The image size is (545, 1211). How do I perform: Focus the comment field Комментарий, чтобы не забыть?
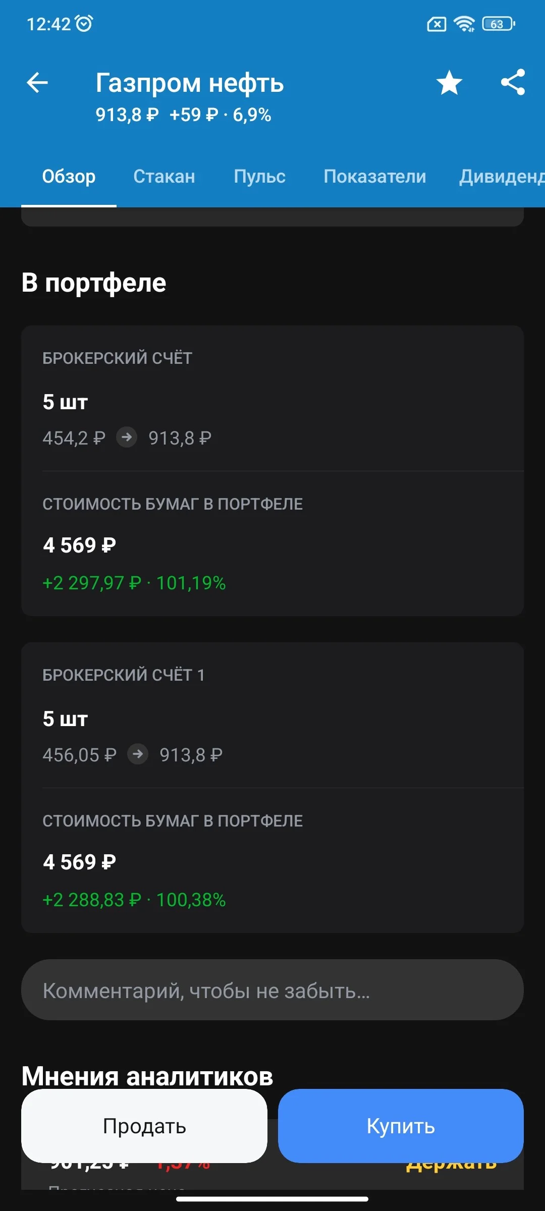pos(272,989)
